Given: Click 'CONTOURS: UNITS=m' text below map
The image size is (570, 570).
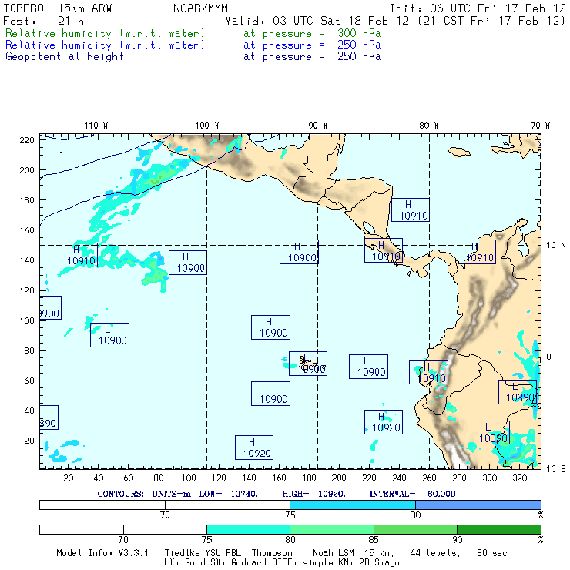Looking at the screenshot, I should [144, 494].
